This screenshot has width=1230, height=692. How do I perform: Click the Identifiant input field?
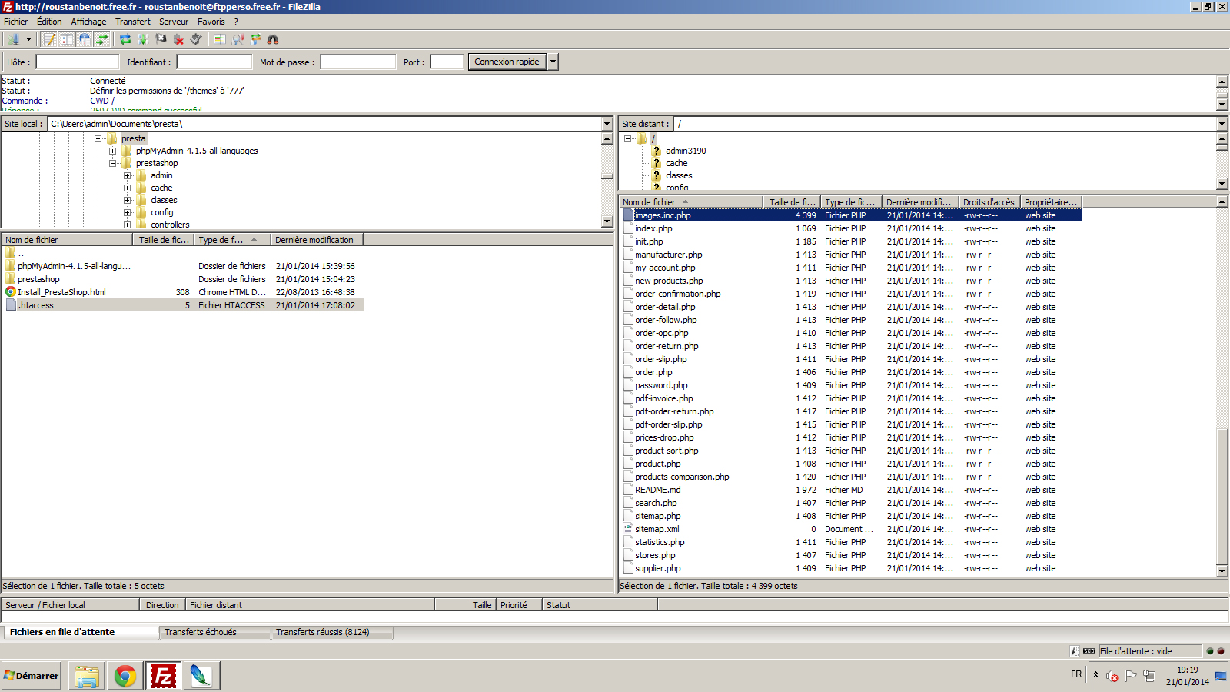point(214,62)
